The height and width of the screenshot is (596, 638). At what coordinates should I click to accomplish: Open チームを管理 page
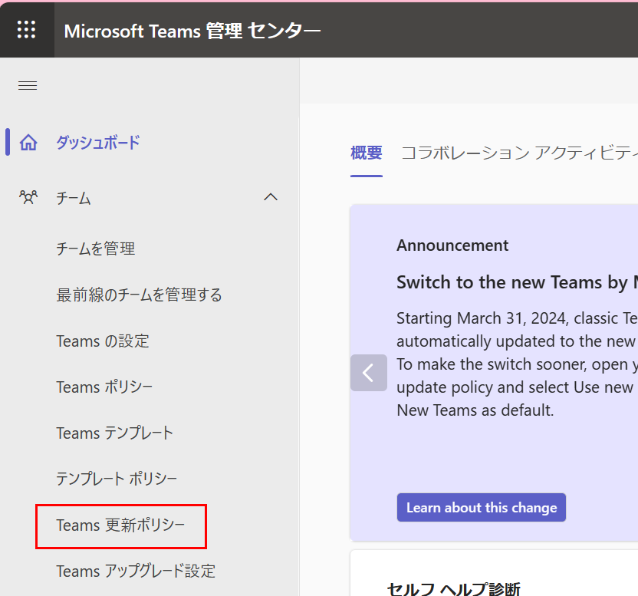point(95,249)
